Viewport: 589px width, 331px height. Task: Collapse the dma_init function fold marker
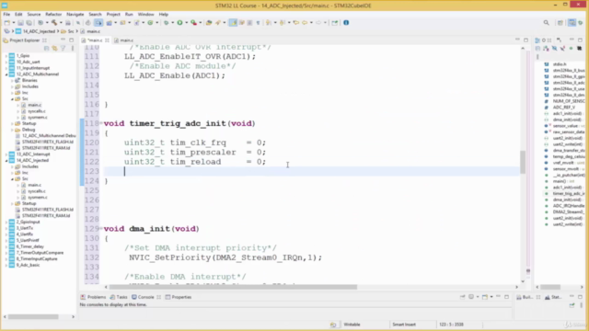coord(101,229)
